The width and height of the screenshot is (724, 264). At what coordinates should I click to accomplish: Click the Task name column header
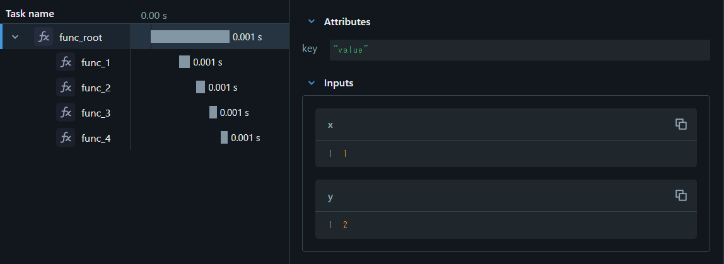(30, 13)
